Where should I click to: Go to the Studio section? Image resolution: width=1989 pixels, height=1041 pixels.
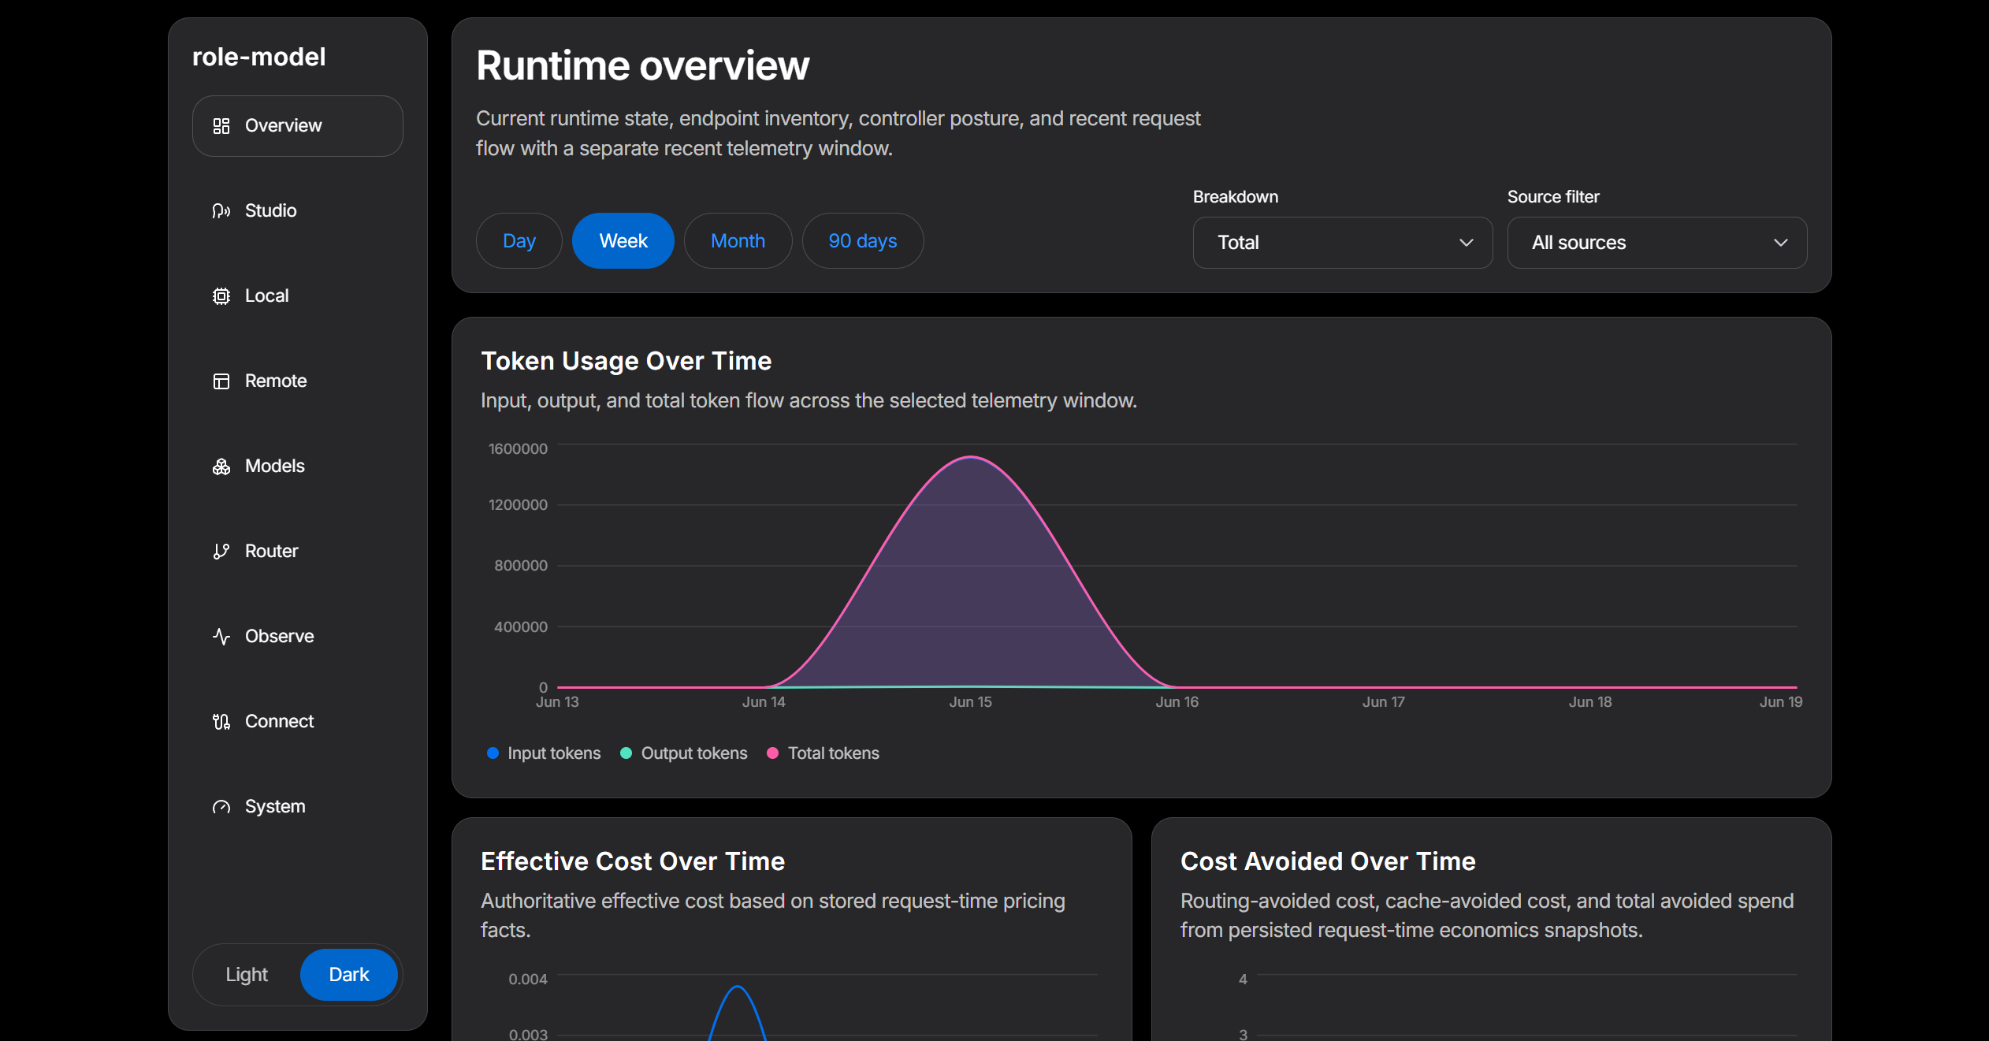coord(298,211)
